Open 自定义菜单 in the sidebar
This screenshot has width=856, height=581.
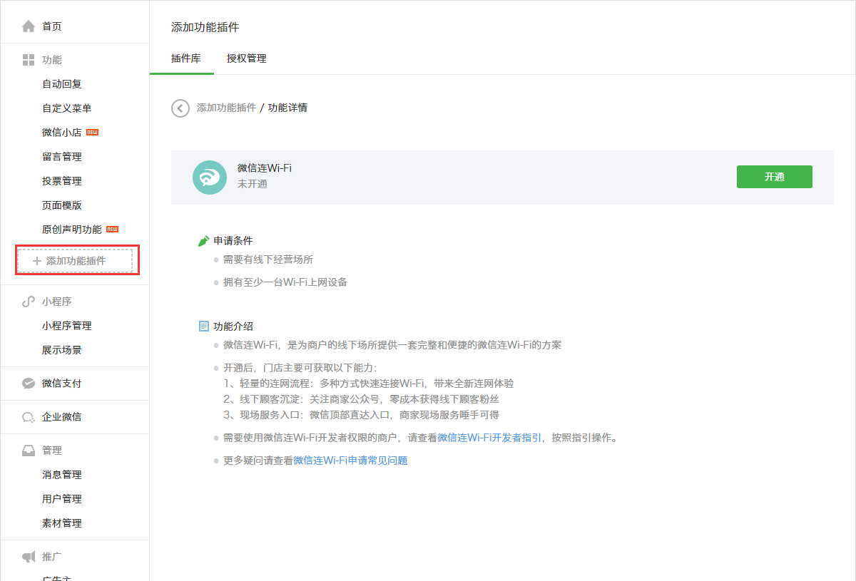click(x=67, y=108)
